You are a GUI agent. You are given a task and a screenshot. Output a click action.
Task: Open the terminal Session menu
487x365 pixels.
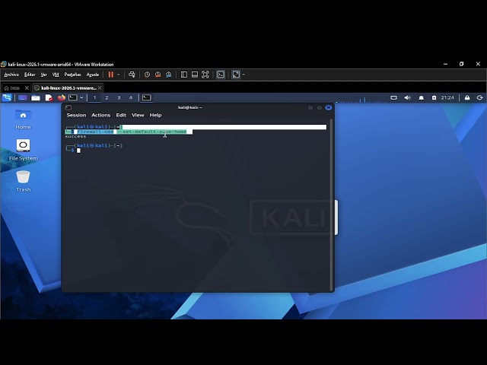76,115
